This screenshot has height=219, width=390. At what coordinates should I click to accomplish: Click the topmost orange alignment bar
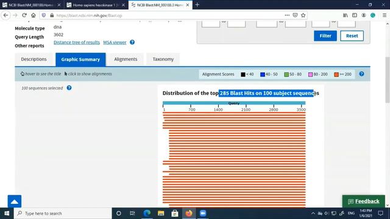[x=234, y=113]
